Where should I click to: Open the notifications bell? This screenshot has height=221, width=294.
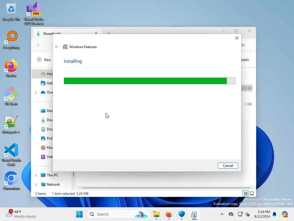(x=274, y=214)
